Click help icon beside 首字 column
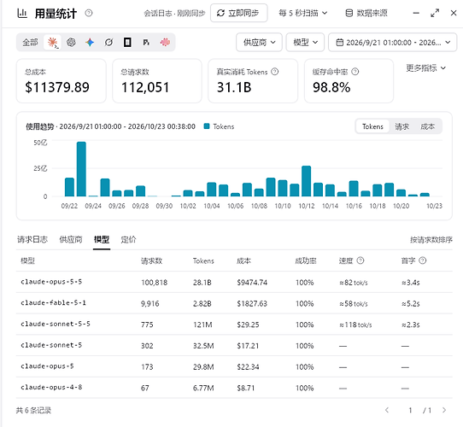The image size is (463, 427). point(423,260)
